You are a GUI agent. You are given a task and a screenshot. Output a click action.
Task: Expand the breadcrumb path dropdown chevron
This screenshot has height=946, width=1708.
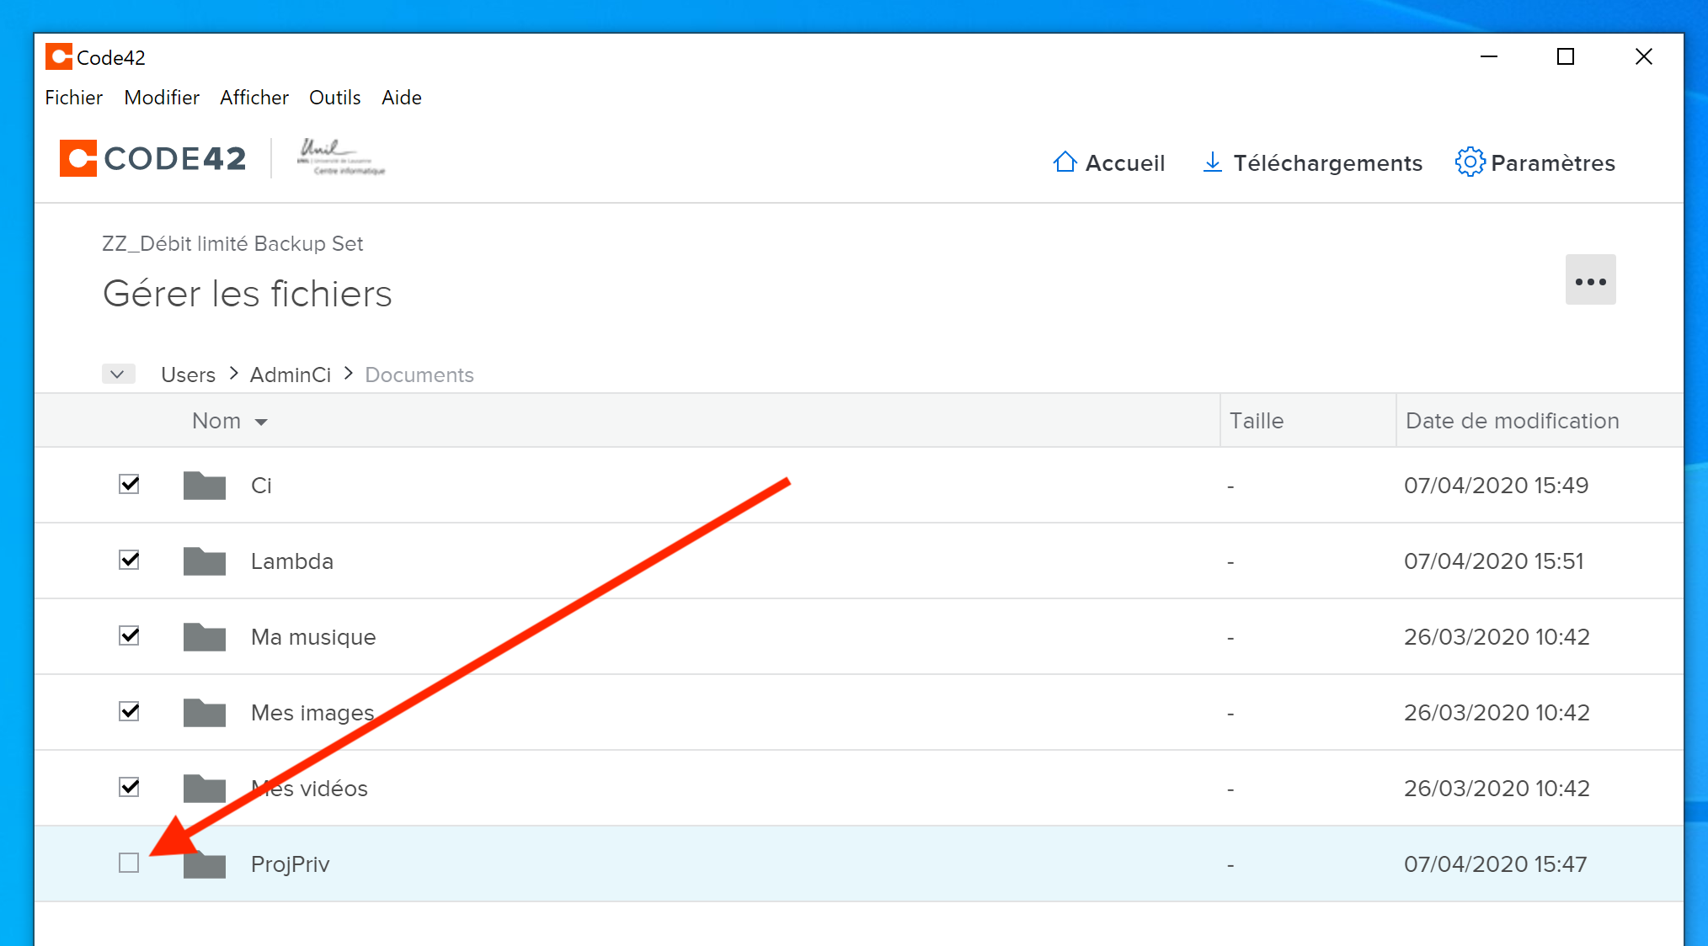[x=118, y=374]
